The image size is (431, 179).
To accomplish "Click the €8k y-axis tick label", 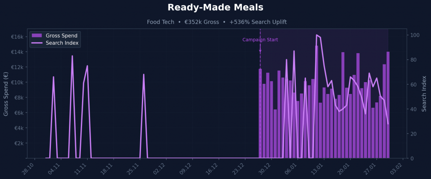I will (18, 98).
